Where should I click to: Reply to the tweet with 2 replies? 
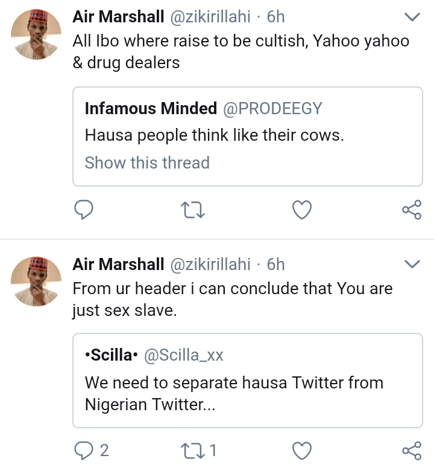[x=83, y=450]
